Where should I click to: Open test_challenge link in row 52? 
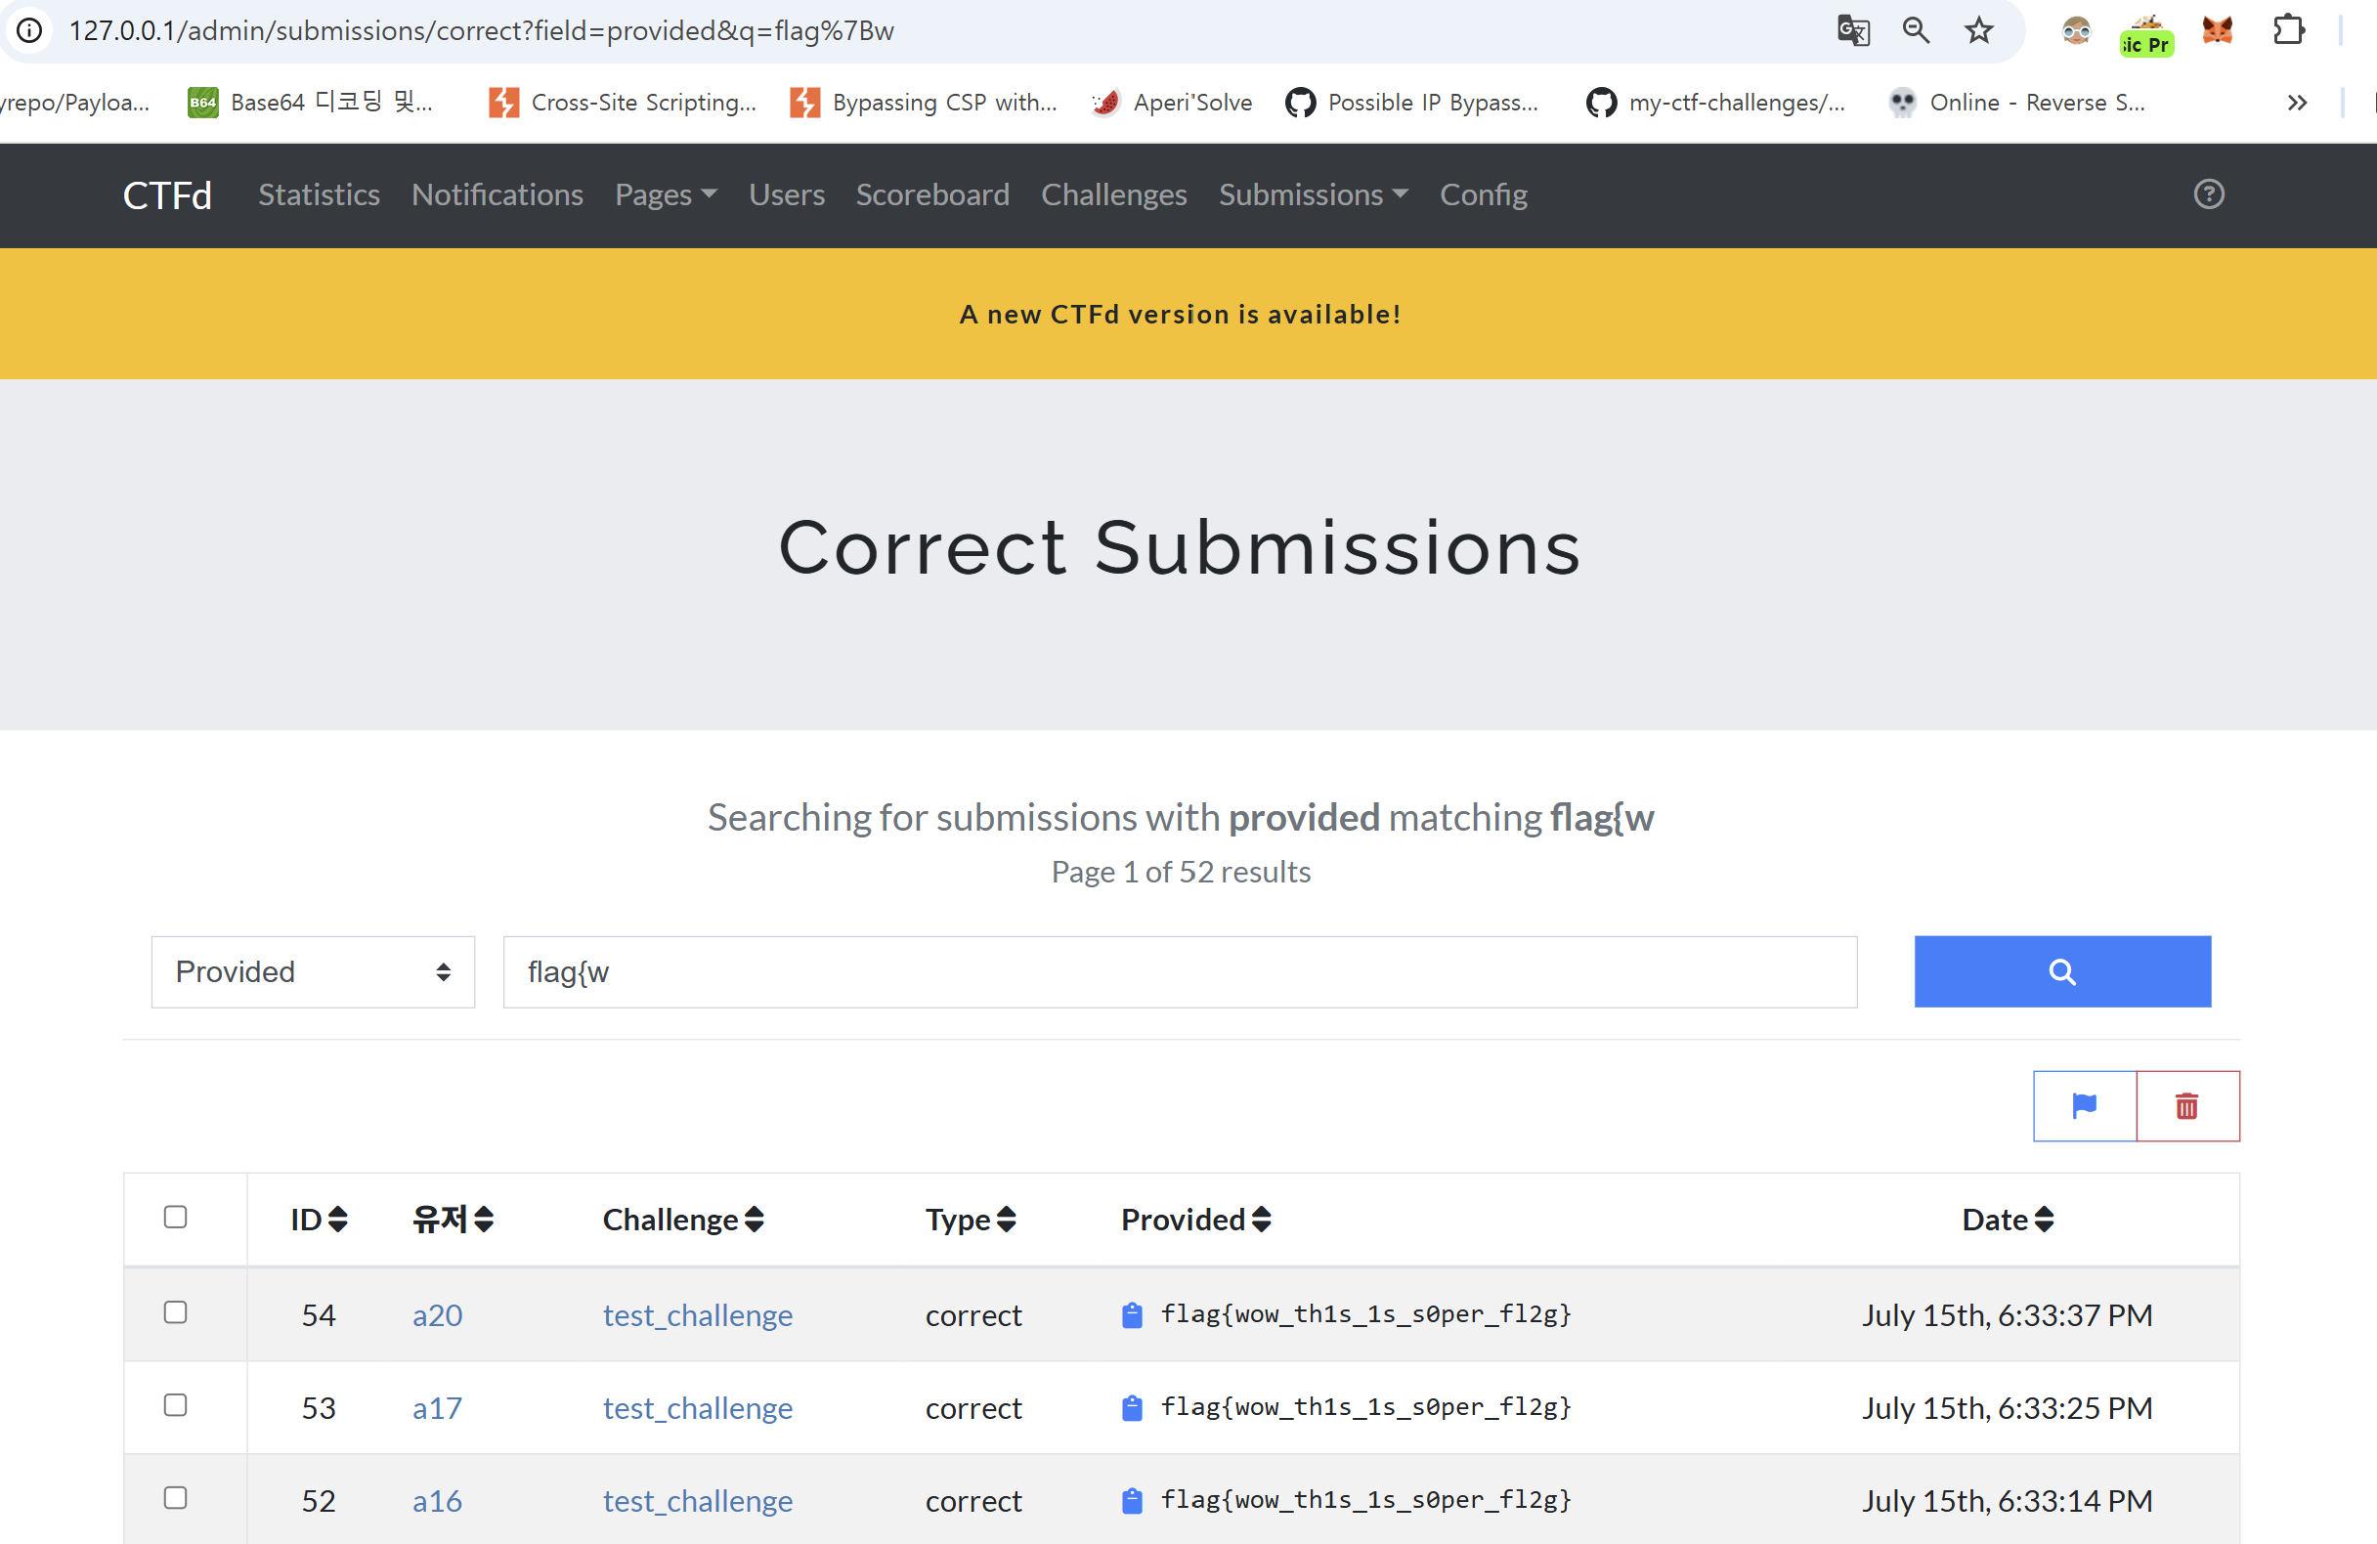click(697, 1501)
